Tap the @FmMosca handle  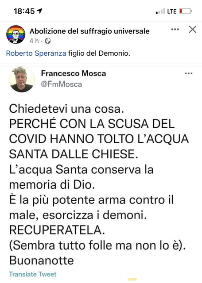(62, 84)
